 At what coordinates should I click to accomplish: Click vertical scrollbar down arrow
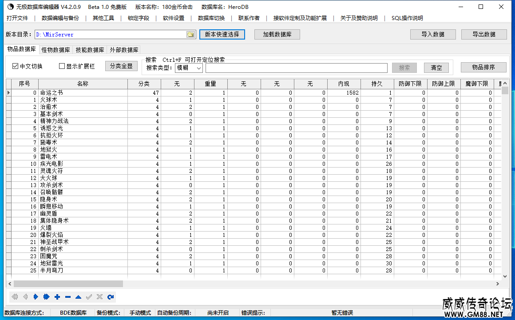[505, 276]
